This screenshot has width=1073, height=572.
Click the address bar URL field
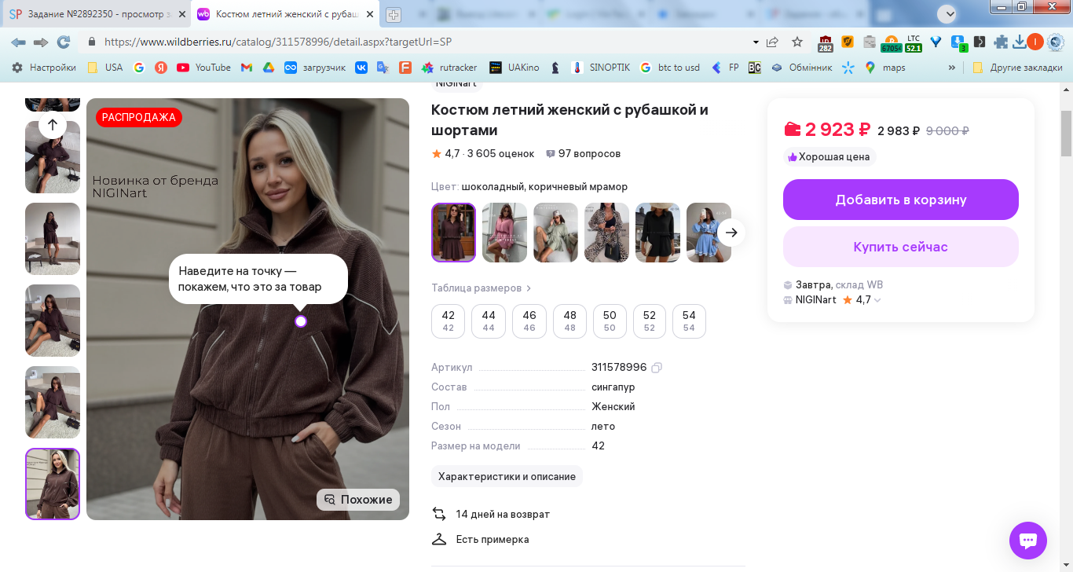[424, 42]
